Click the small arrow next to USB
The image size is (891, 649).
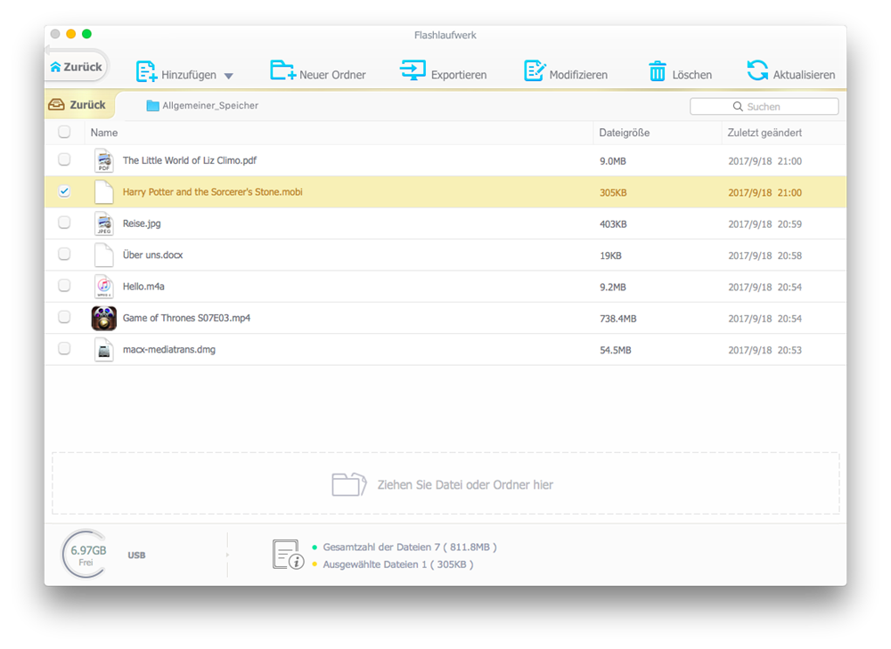click(x=227, y=555)
